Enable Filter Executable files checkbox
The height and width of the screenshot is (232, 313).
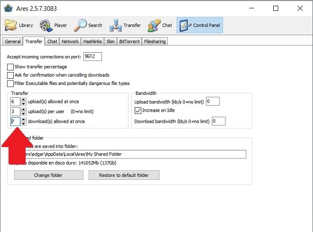tap(10, 84)
